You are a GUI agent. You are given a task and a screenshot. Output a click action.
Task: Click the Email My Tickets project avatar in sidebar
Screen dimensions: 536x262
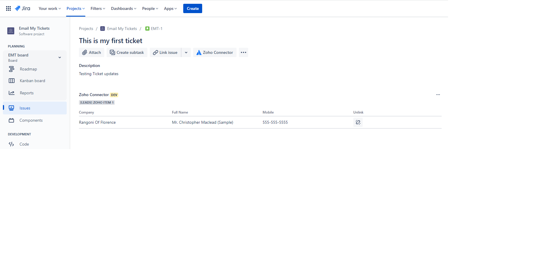pos(11,31)
